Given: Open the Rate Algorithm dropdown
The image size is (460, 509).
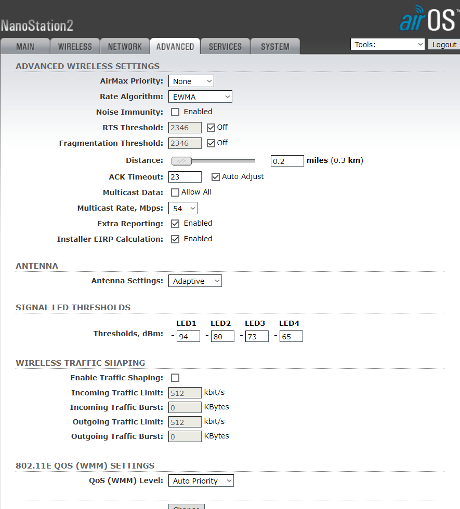Looking at the screenshot, I should (x=200, y=97).
